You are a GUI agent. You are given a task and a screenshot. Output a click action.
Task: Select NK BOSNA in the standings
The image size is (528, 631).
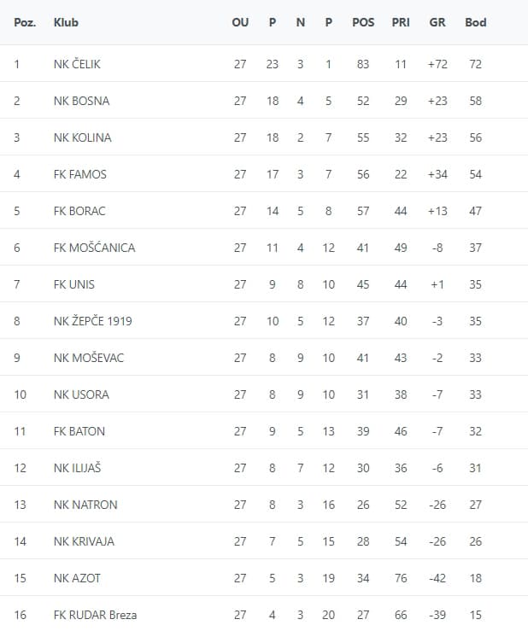[x=81, y=101]
